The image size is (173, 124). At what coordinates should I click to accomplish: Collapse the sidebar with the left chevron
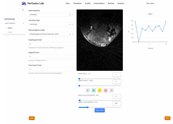(23, 10)
